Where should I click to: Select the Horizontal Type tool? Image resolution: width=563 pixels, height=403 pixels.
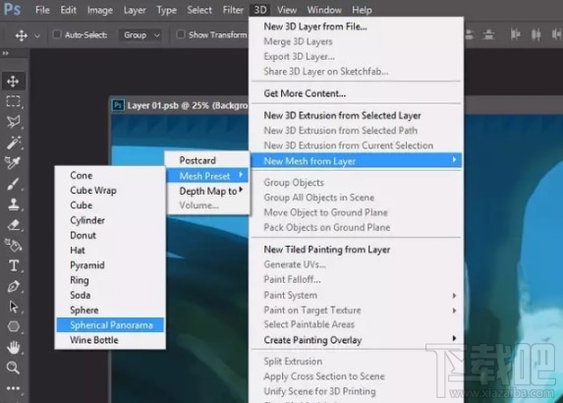tap(14, 265)
